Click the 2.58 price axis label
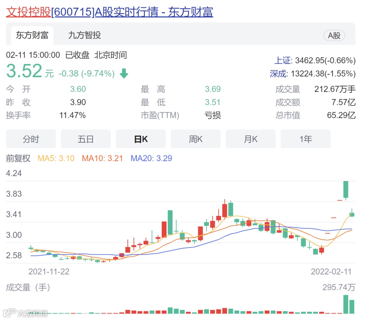This screenshot has width=367, height=320. (x=14, y=255)
